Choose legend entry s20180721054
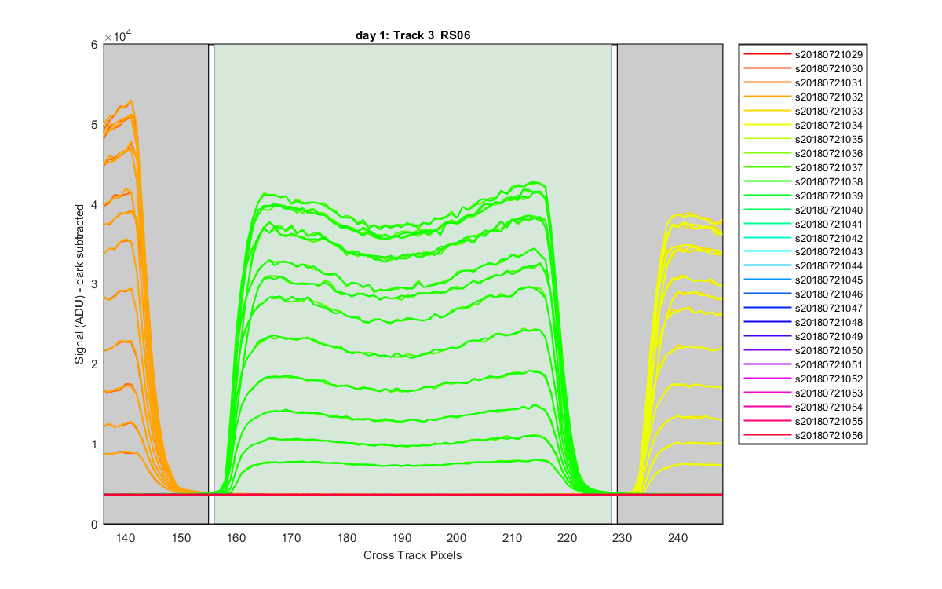 pos(829,408)
